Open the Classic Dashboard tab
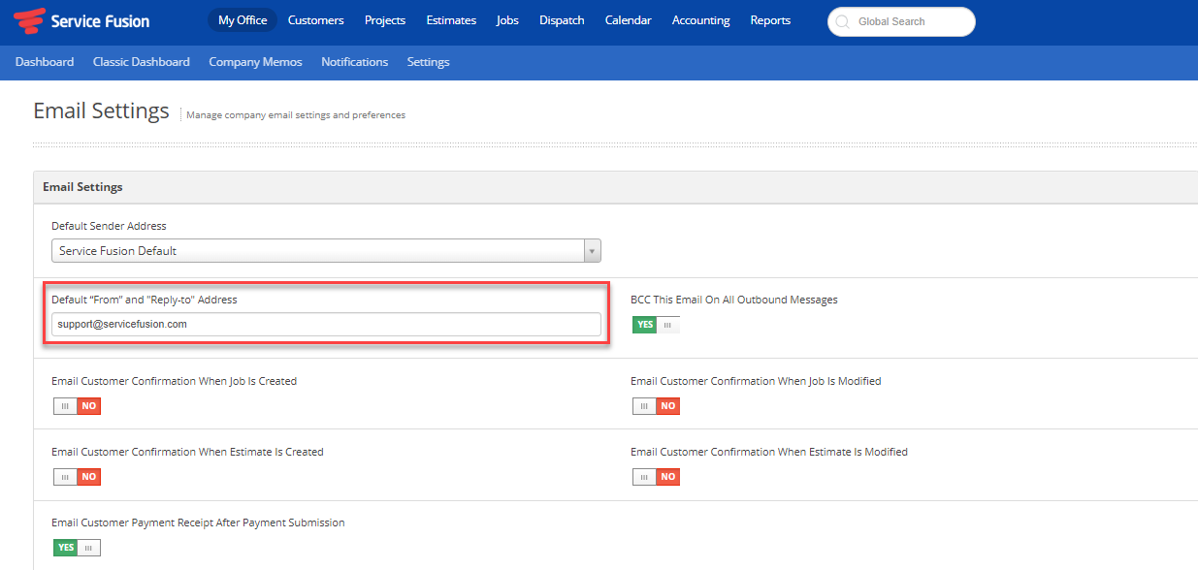The width and height of the screenshot is (1198, 570). 142,62
